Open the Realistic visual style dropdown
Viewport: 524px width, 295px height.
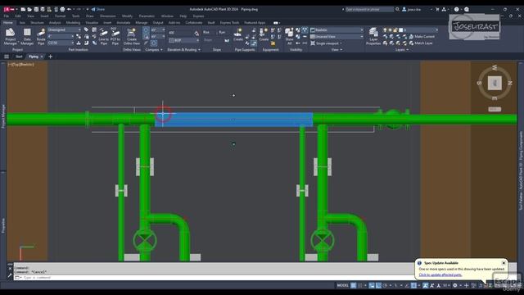337,30
